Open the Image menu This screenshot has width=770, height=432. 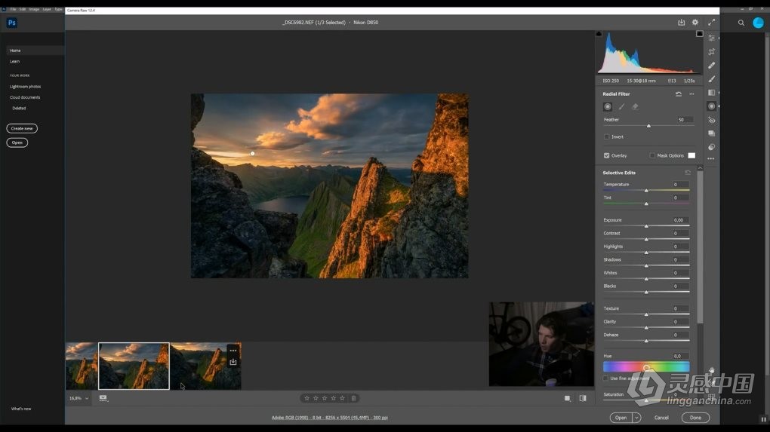click(x=34, y=9)
